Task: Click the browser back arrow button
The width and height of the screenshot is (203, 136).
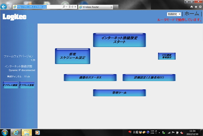Action: [x=3, y=7]
